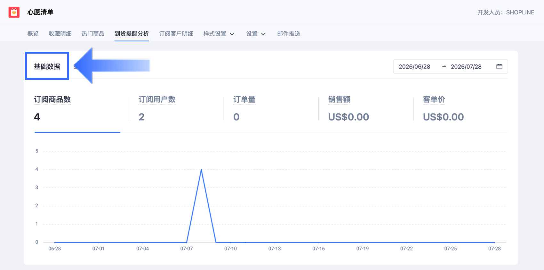Viewport: 544px width, 270px height.
Task: Expand the 样式设置 dropdown menu
Action: coord(219,34)
